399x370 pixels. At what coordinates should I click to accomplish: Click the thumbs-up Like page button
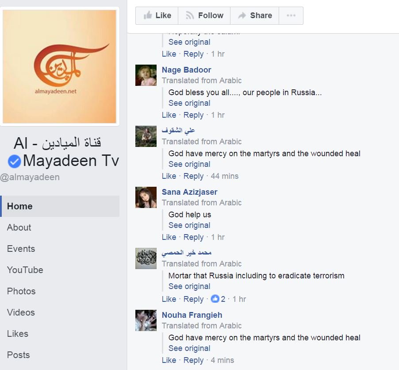click(157, 15)
